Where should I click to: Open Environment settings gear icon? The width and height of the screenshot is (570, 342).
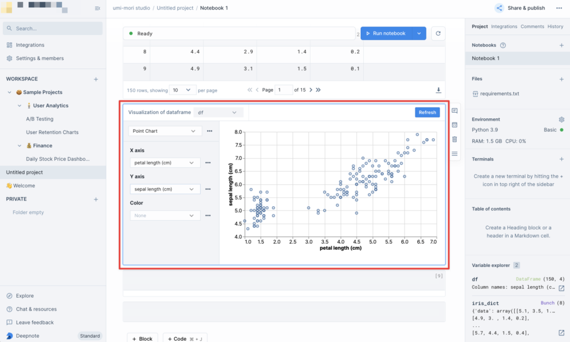[x=561, y=119]
